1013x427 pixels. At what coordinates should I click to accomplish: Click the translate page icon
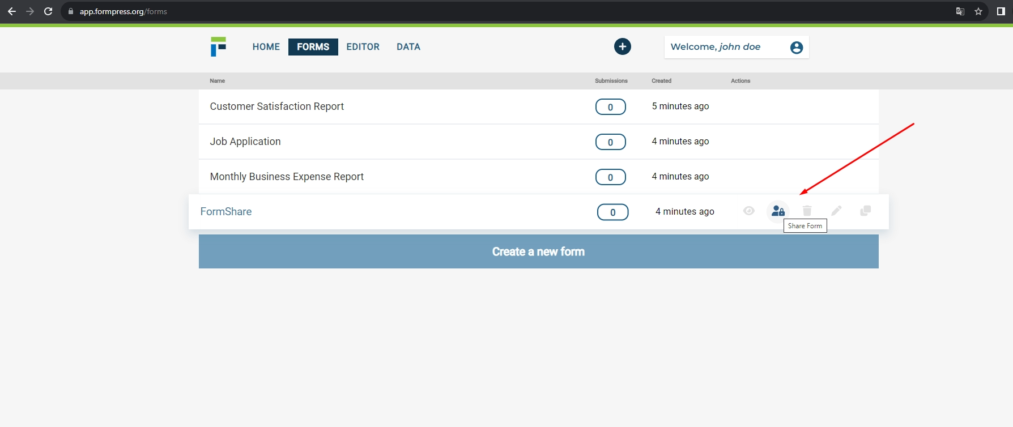click(960, 11)
